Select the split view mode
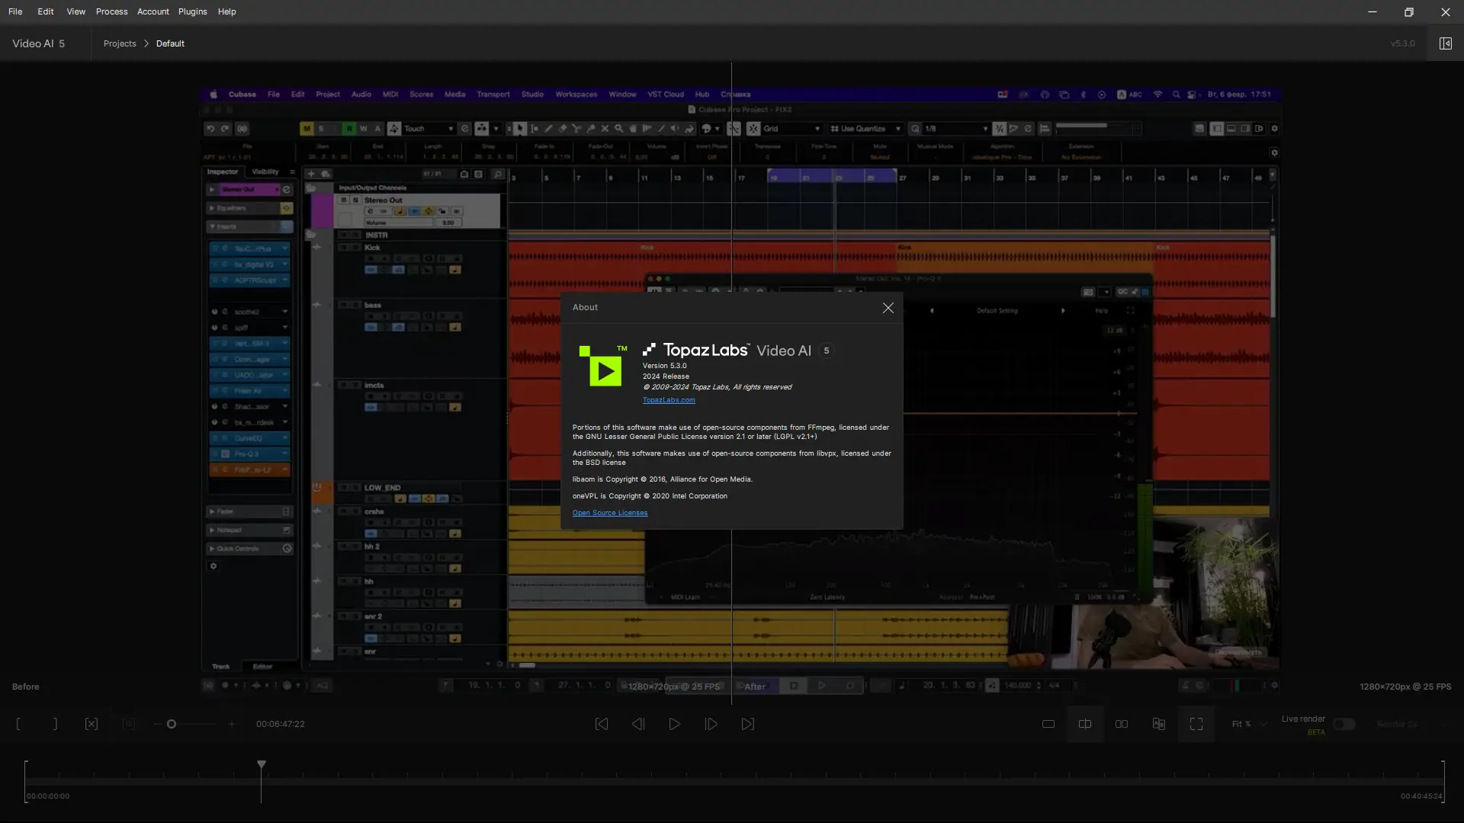 click(x=1085, y=724)
